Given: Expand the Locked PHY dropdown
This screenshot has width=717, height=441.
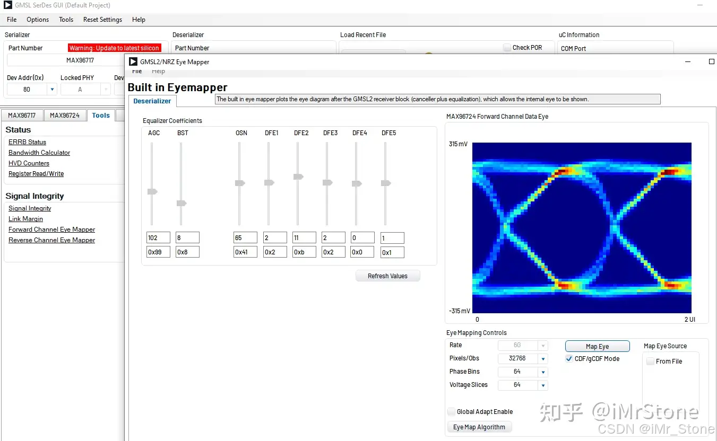Looking at the screenshot, I should 106,90.
